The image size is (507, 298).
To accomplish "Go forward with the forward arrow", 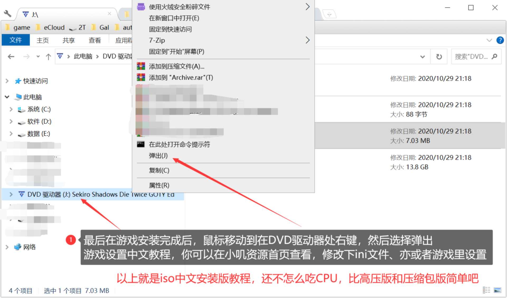I will (26, 56).
